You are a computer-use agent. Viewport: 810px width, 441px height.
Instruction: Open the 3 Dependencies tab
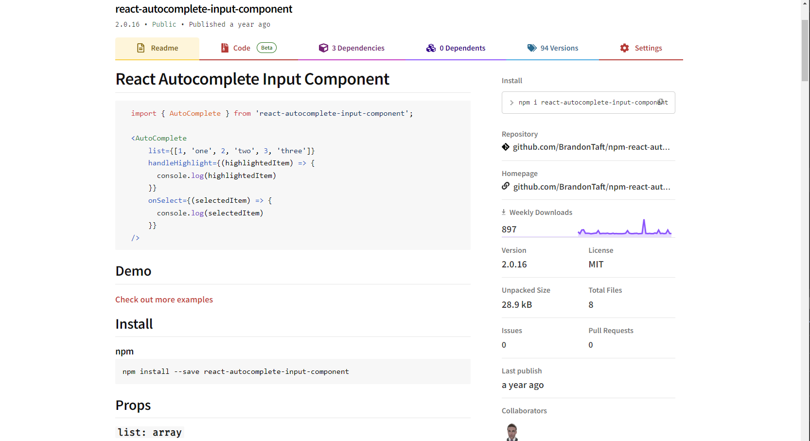pyautogui.click(x=352, y=48)
